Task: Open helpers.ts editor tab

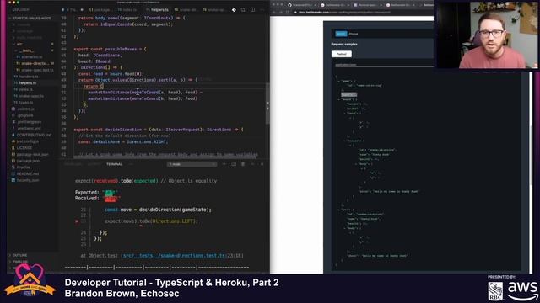Action: tap(157, 10)
